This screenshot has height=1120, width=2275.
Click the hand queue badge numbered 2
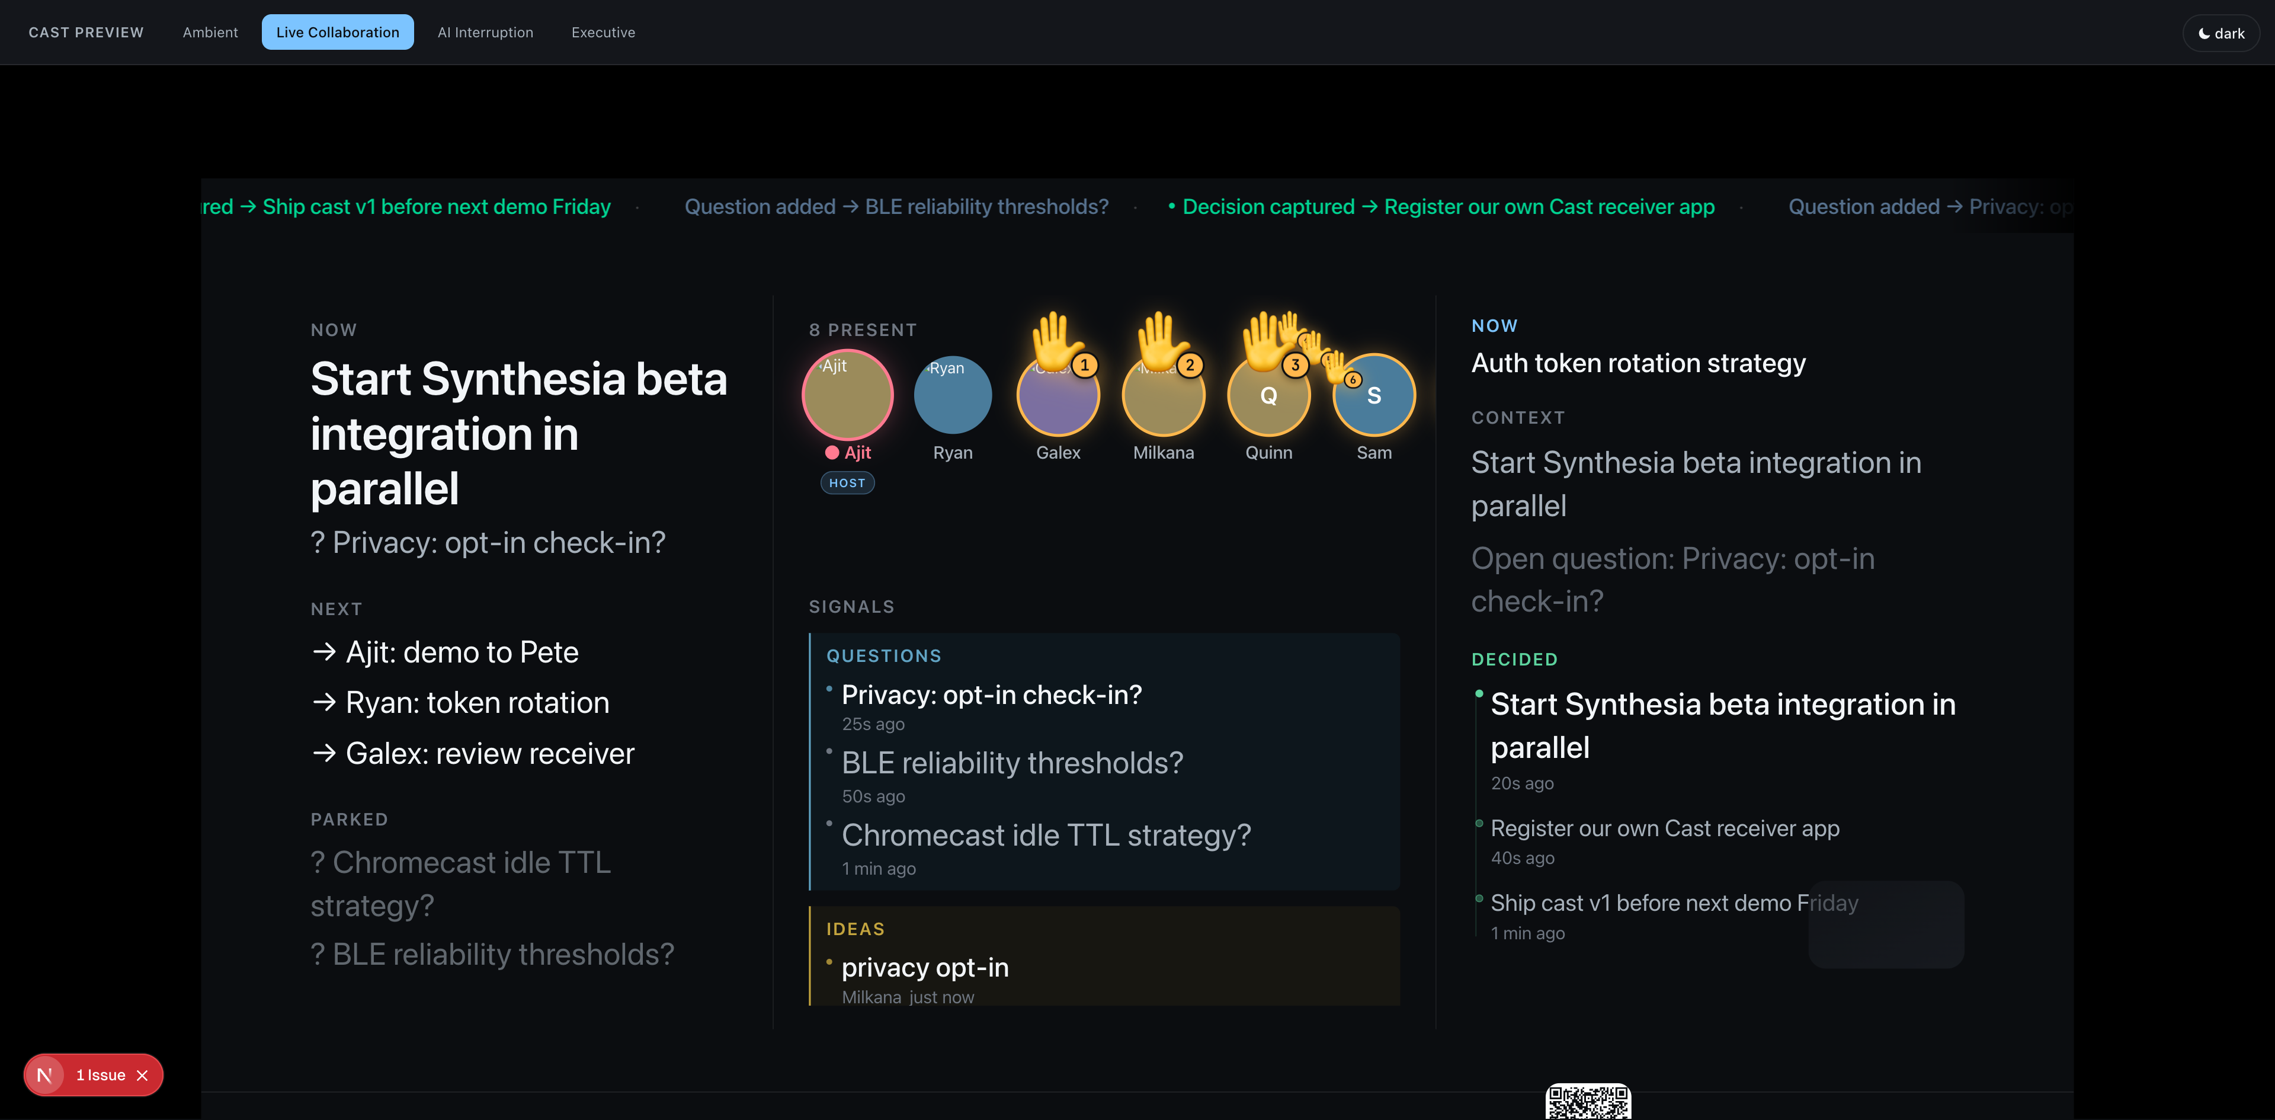[x=1190, y=365]
